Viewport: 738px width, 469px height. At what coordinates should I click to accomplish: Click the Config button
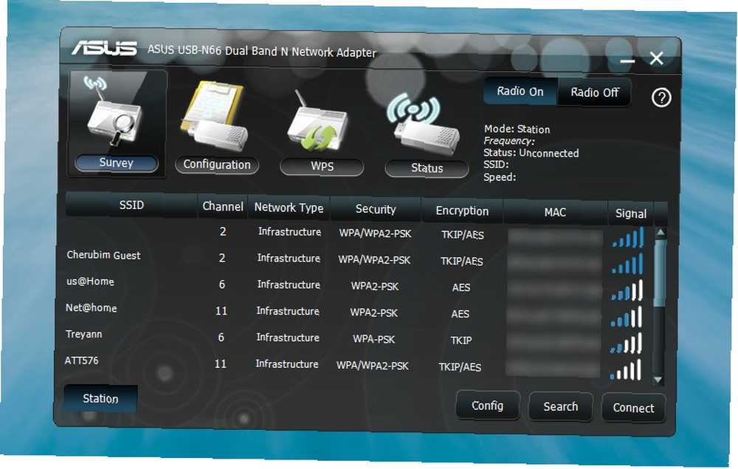488,405
